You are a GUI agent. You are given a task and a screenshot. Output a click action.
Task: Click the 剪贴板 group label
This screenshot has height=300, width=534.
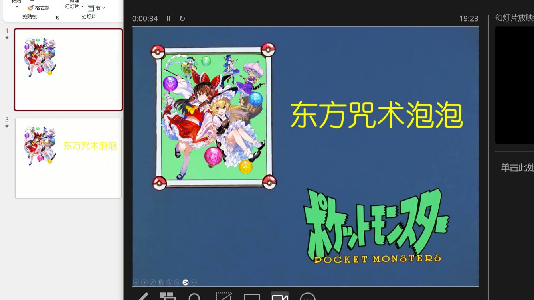30,17
